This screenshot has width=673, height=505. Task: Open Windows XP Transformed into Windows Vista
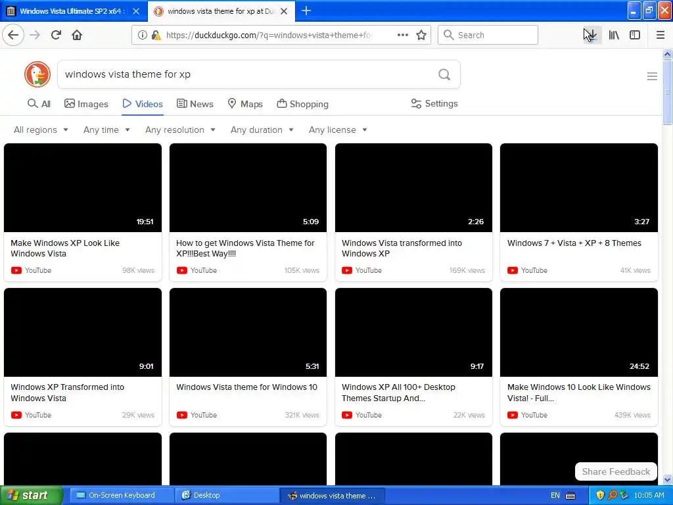(68, 393)
